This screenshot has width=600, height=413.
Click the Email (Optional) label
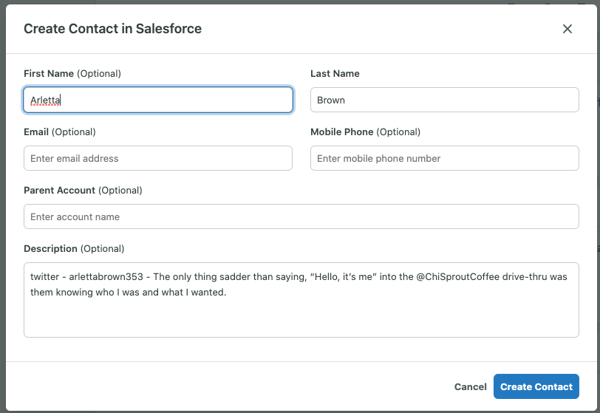coord(60,132)
